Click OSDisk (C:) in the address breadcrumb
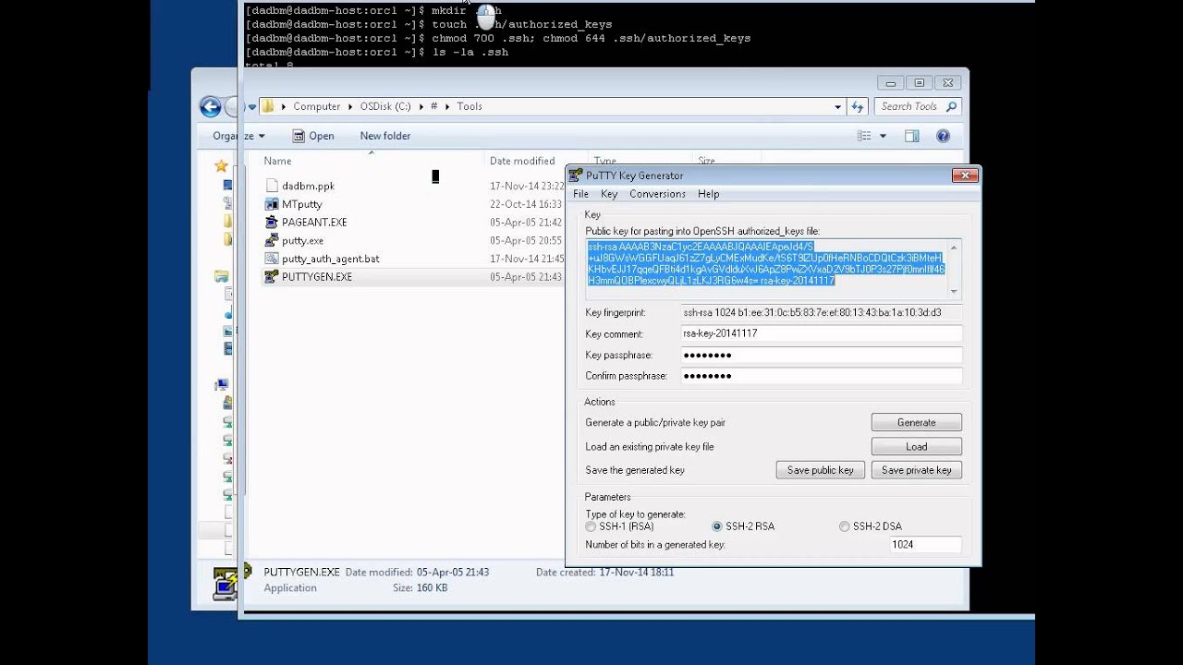The image size is (1183, 665). pyautogui.click(x=385, y=106)
